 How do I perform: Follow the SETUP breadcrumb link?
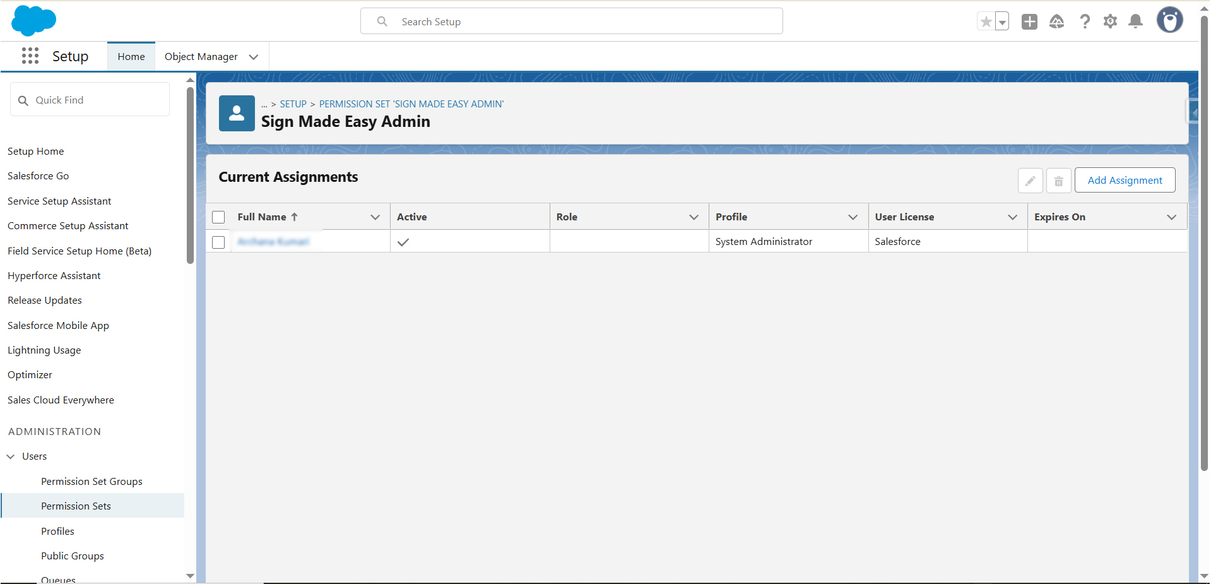[x=293, y=104]
